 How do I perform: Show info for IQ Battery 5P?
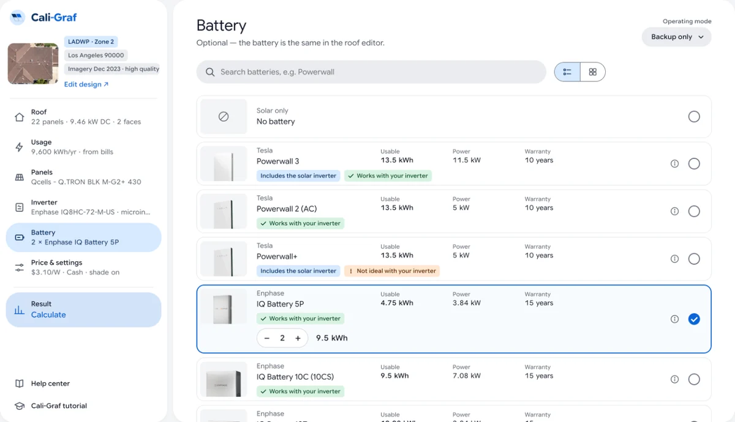674,319
